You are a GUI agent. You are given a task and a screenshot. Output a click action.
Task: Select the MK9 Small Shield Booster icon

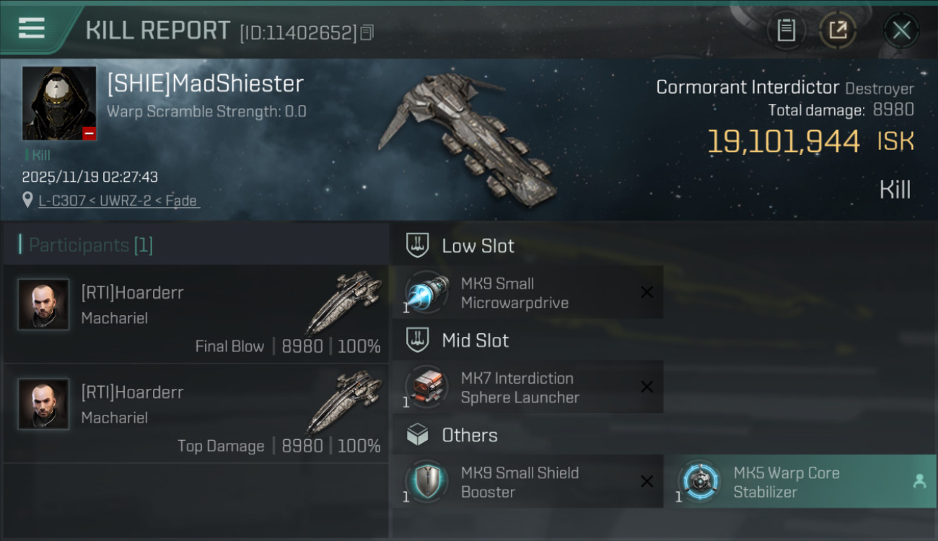click(426, 482)
